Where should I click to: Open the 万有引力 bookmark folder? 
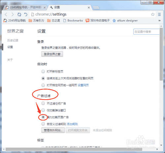[36, 20]
